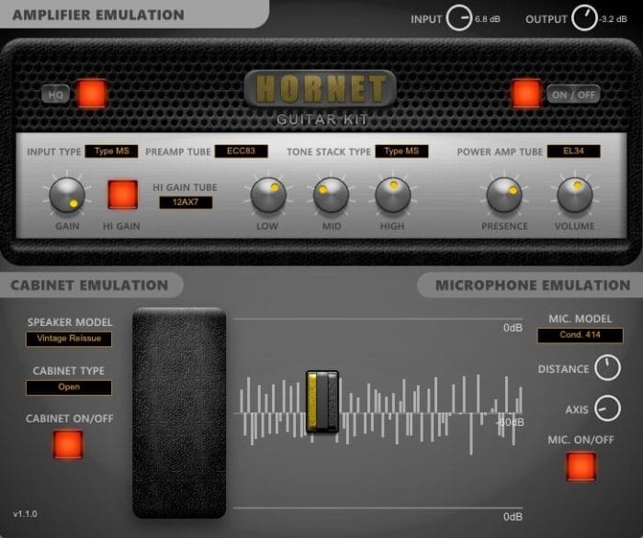Toggle the CABINET ON/OFF red switch

pos(68,444)
